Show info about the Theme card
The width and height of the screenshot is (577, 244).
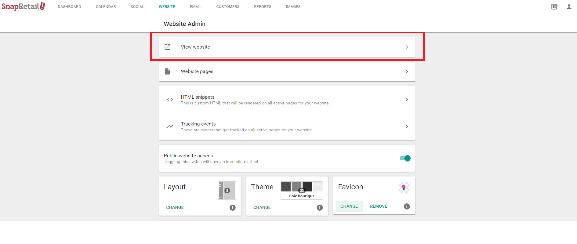click(320, 208)
